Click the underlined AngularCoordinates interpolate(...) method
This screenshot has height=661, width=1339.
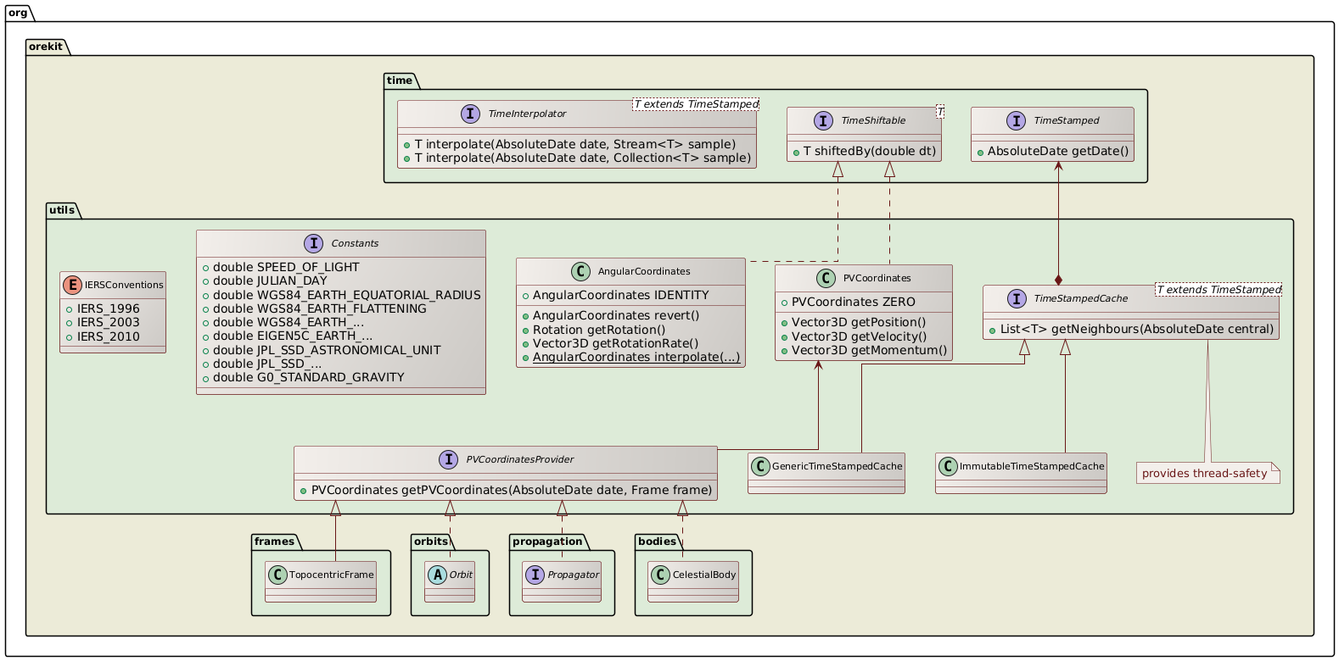click(x=636, y=357)
